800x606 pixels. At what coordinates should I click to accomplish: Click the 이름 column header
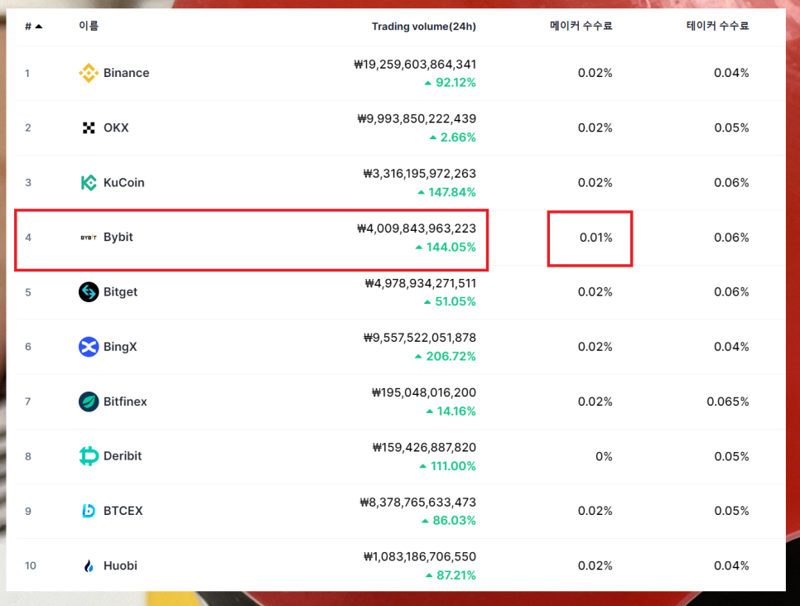coord(89,26)
